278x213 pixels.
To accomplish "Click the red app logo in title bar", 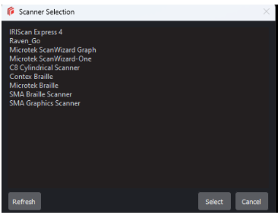I will 11,12.
